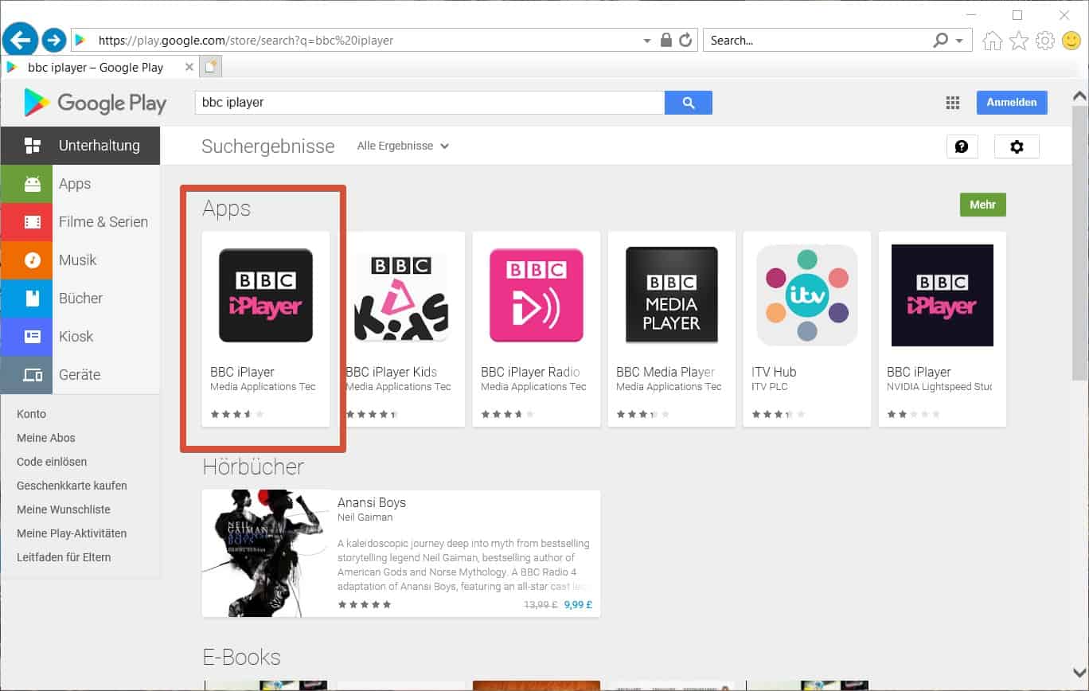Select Bücher in the sidebar

80,299
